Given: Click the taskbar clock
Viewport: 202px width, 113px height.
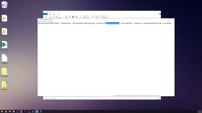Looking at the screenshot, I should [199, 111].
